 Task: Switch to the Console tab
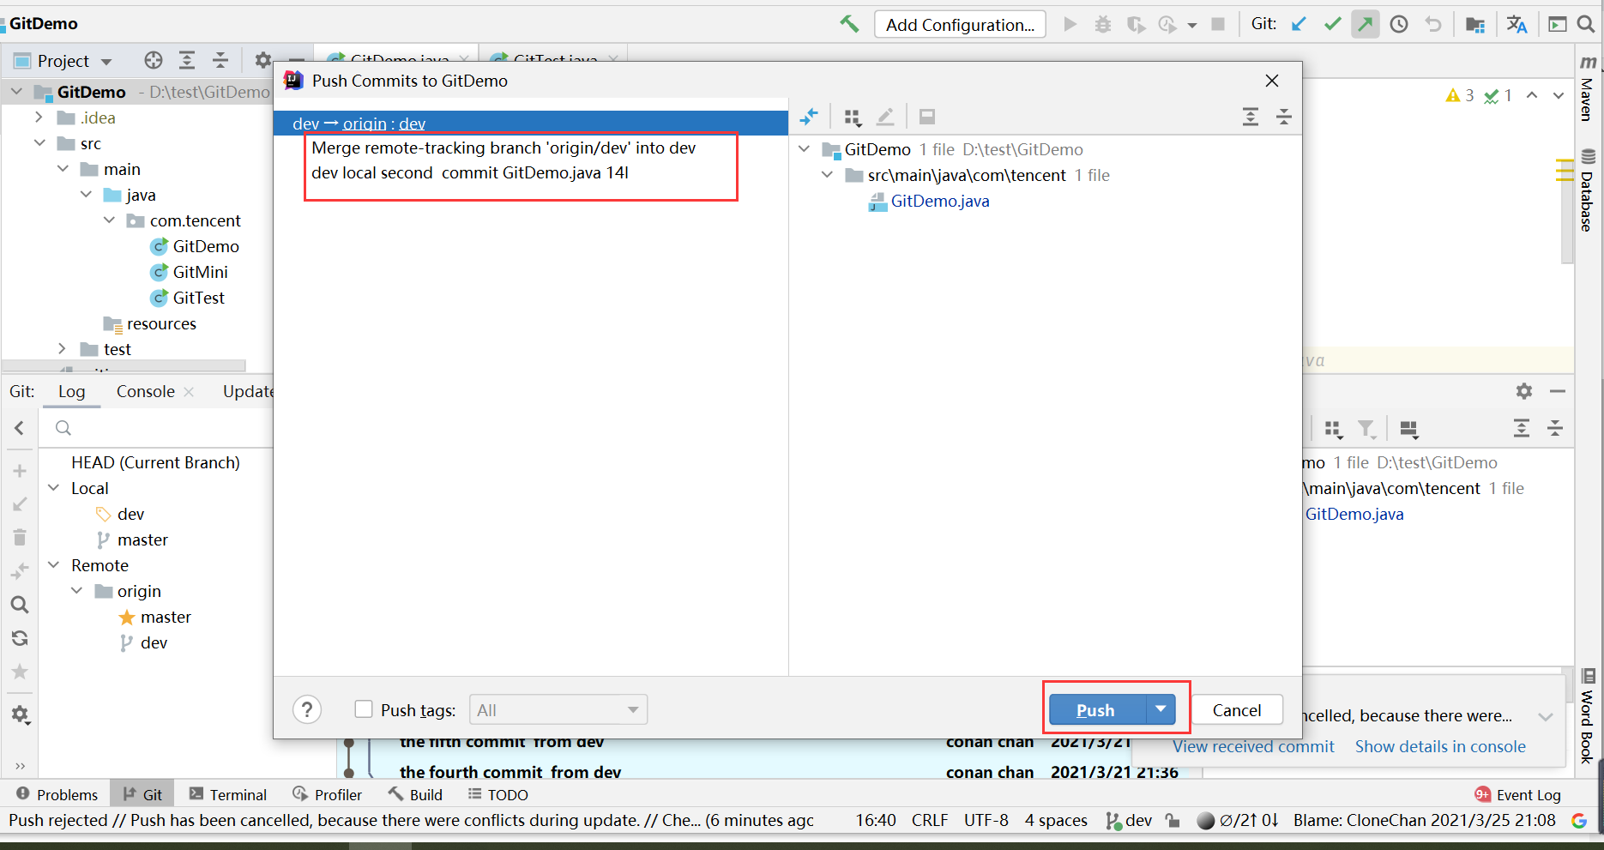click(x=146, y=392)
